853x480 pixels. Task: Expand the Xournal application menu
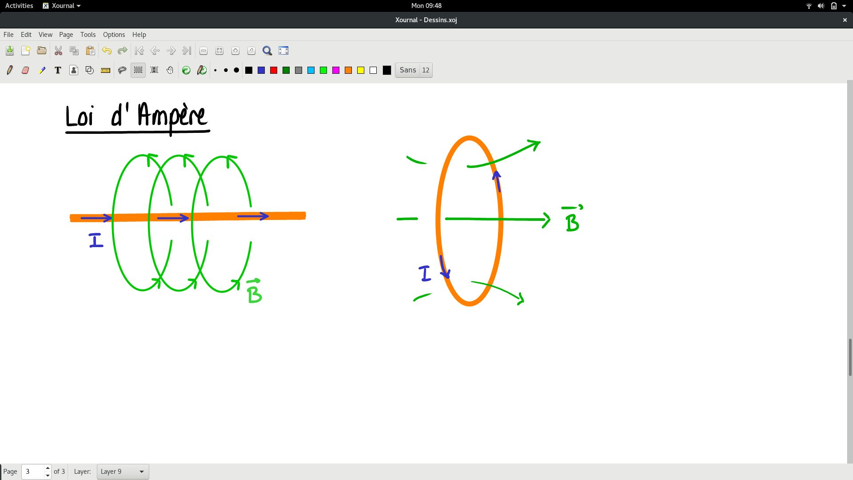pos(62,6)
